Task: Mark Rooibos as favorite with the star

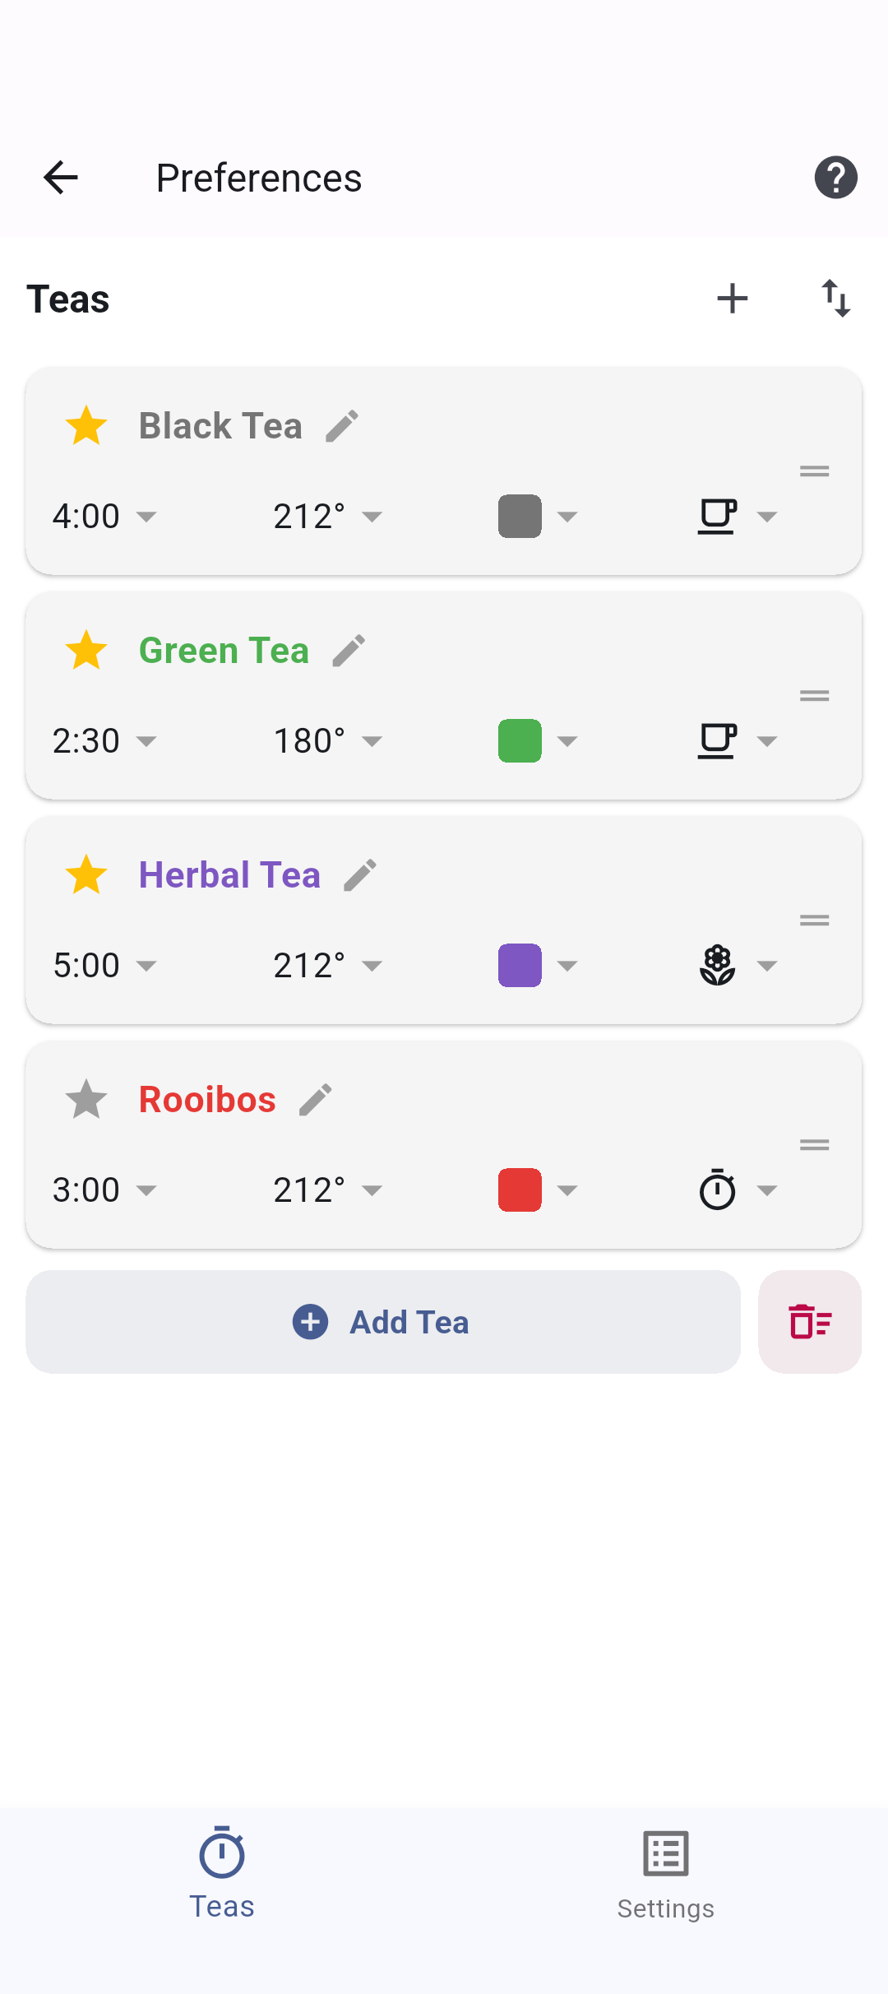Action: [x=86, y=1100]
